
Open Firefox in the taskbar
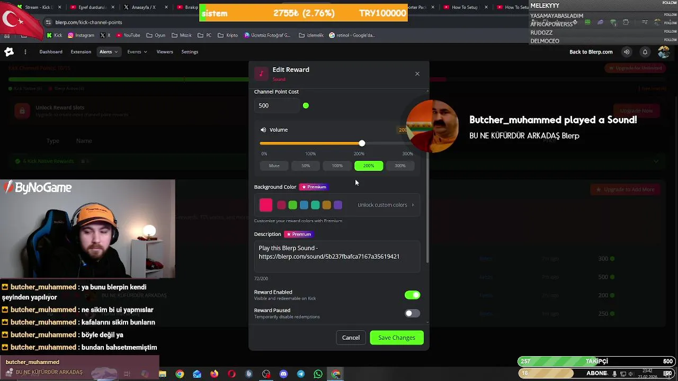[x=214, y=374]
